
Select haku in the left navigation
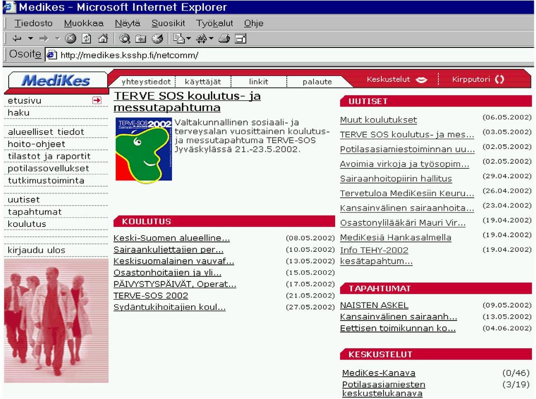pyautogui.click(x=18, y=113)
